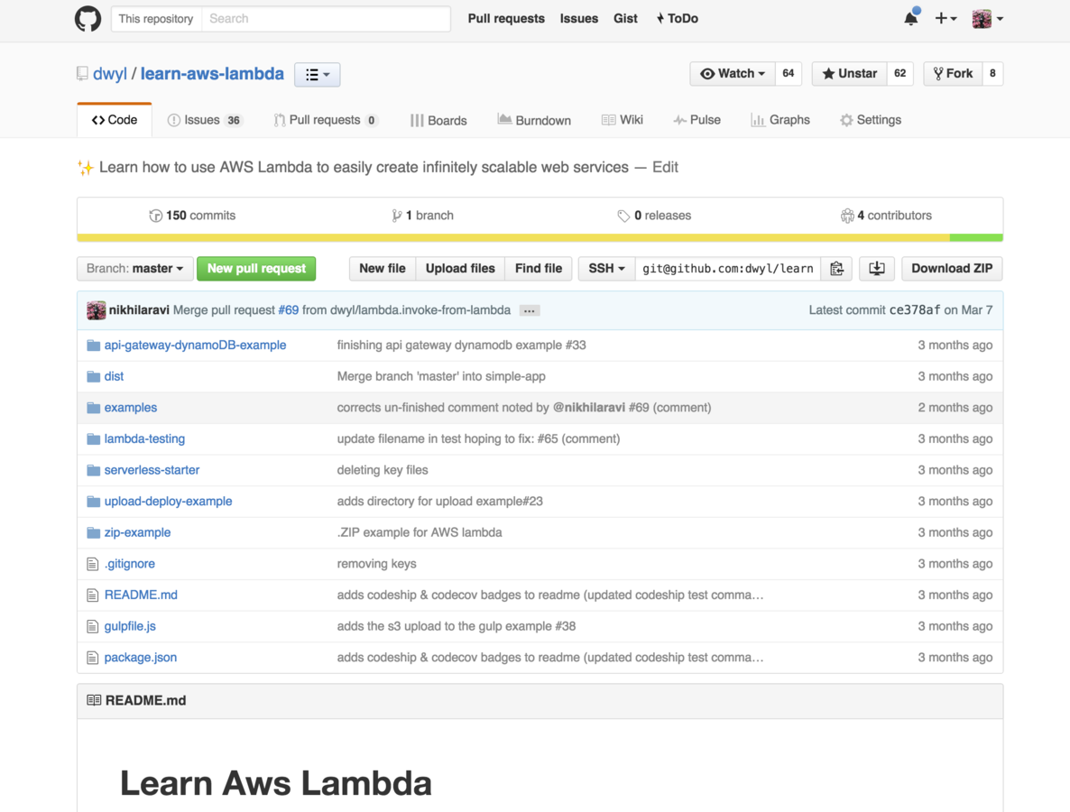The width and height of the screenshot is (1070, 812).
Task: Open the lambda-testing folder
Action: coord(144,439)
